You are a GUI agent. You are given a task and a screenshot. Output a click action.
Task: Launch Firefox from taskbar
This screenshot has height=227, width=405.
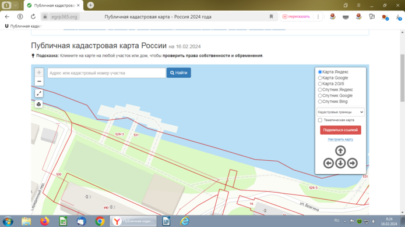[45, 221]
